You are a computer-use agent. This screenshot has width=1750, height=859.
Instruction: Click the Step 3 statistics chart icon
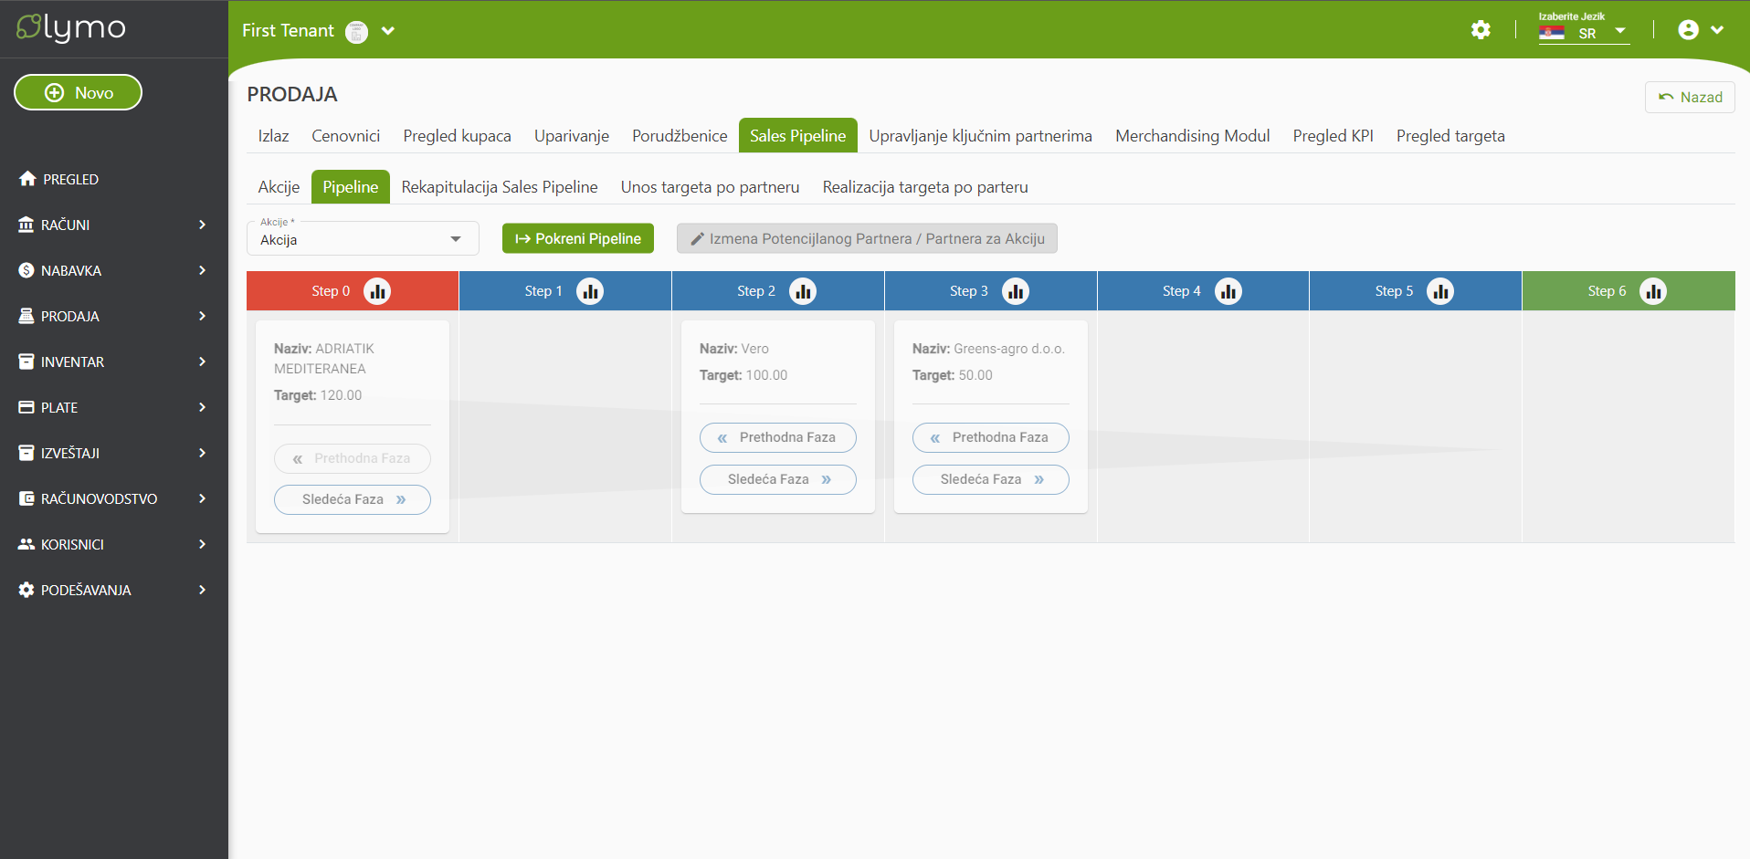1015,291
